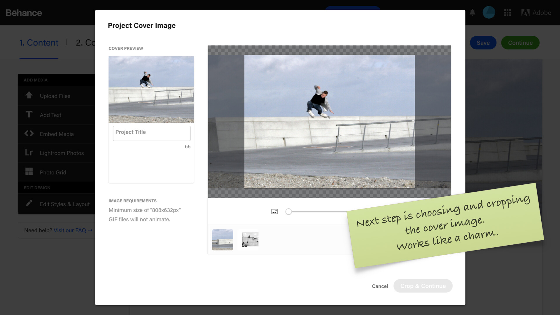Click the Embed Media code icon

pos(29,134)
